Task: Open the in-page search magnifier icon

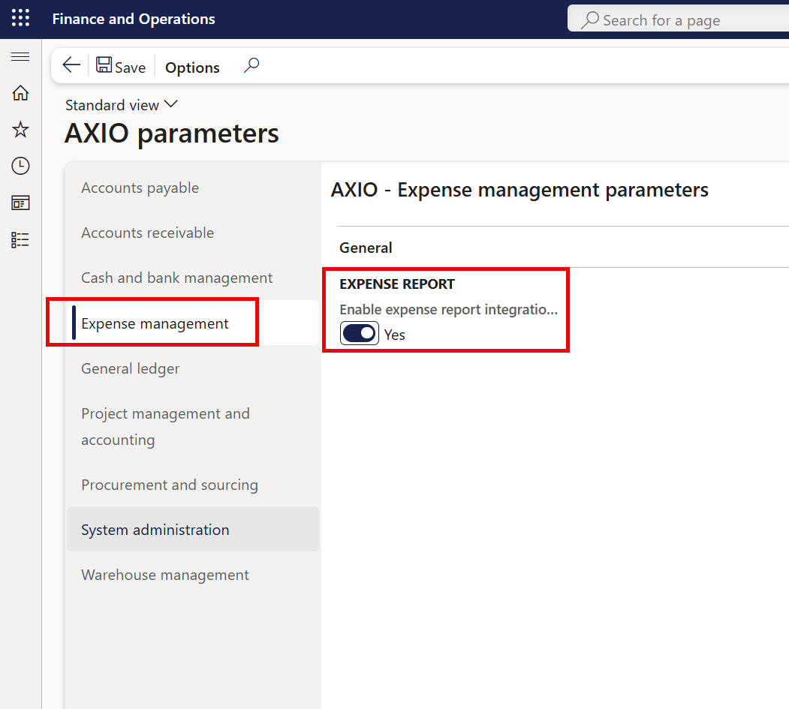Action: (251, 65)
